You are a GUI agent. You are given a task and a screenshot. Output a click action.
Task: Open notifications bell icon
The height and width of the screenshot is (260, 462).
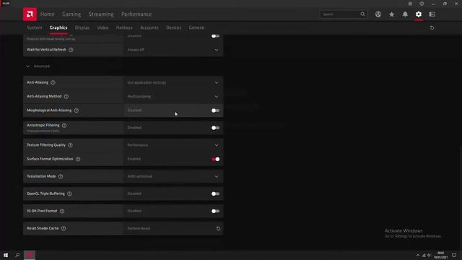click(x=405, y=14)
